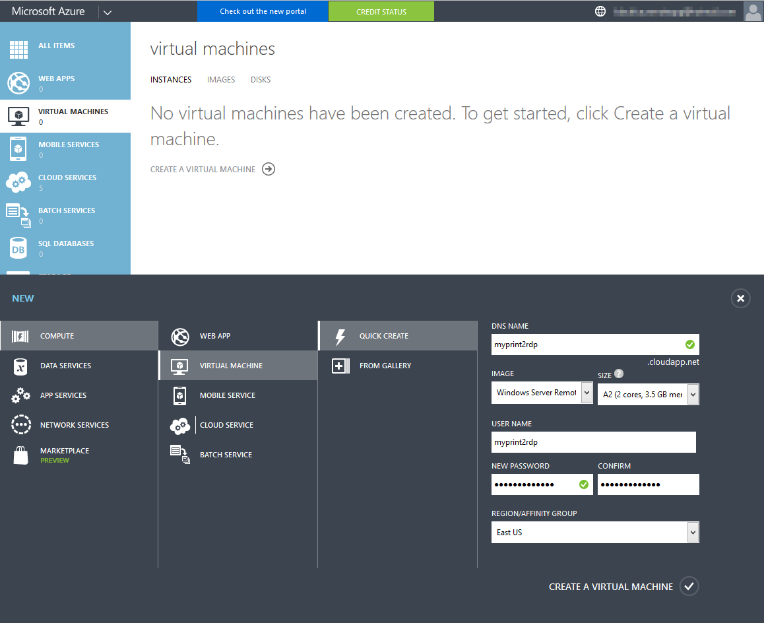This screenshot has height=623, width=764.
Task: Open the Batch Services icon in sidebar
Action: (x=18, y=215)
